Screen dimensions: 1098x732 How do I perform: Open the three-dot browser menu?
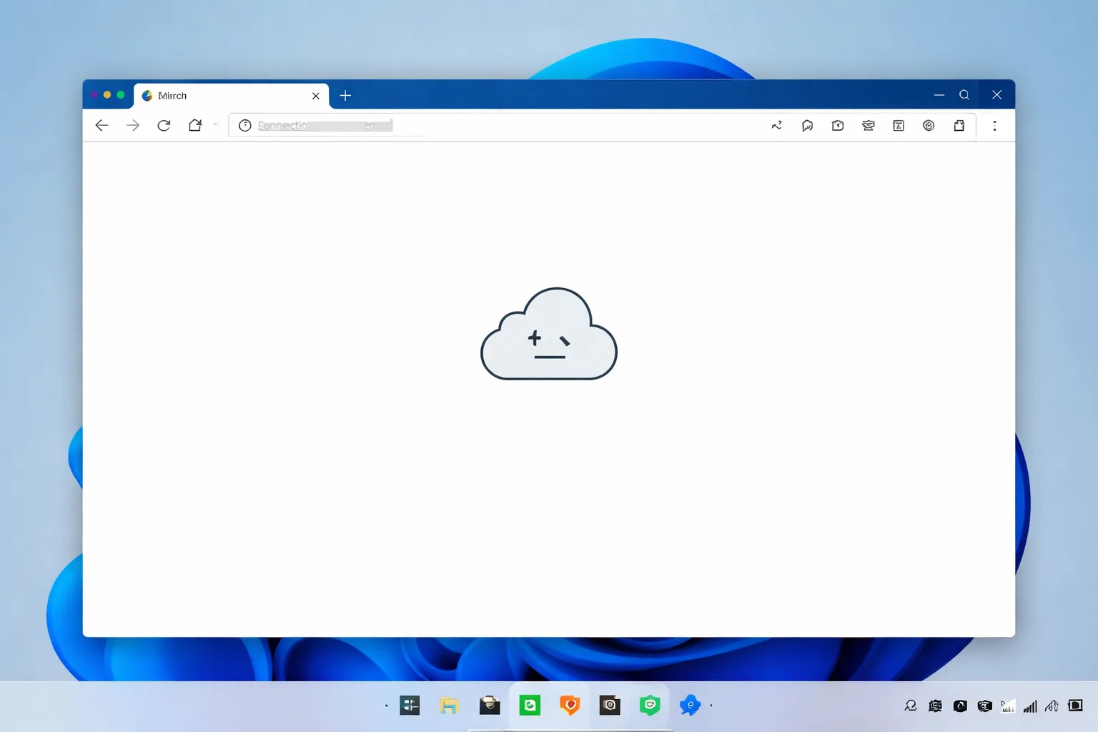click(x=994, y=126)
